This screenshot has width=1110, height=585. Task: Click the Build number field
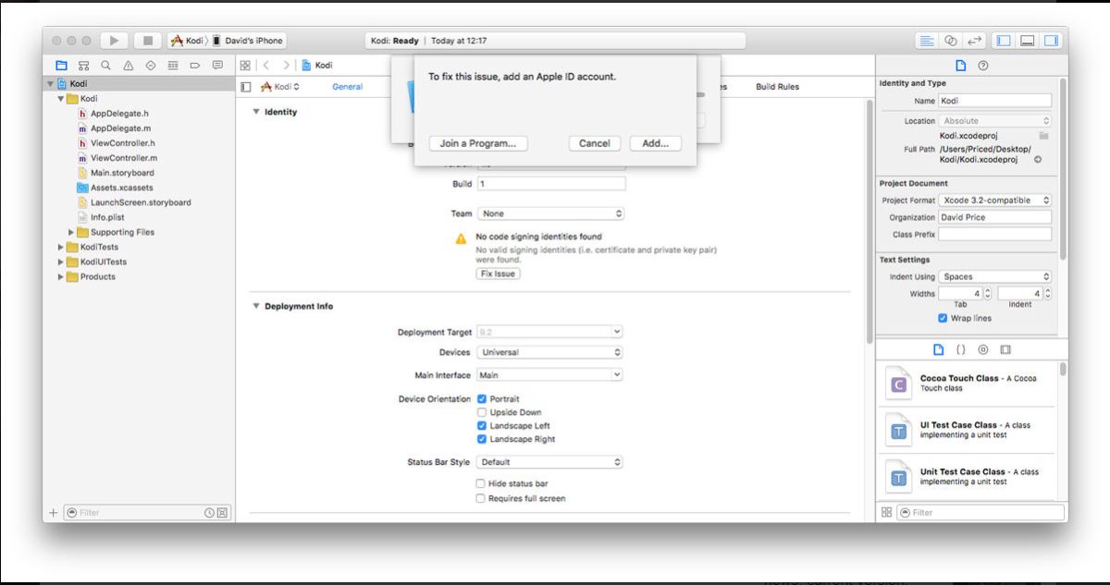point(550,184)
